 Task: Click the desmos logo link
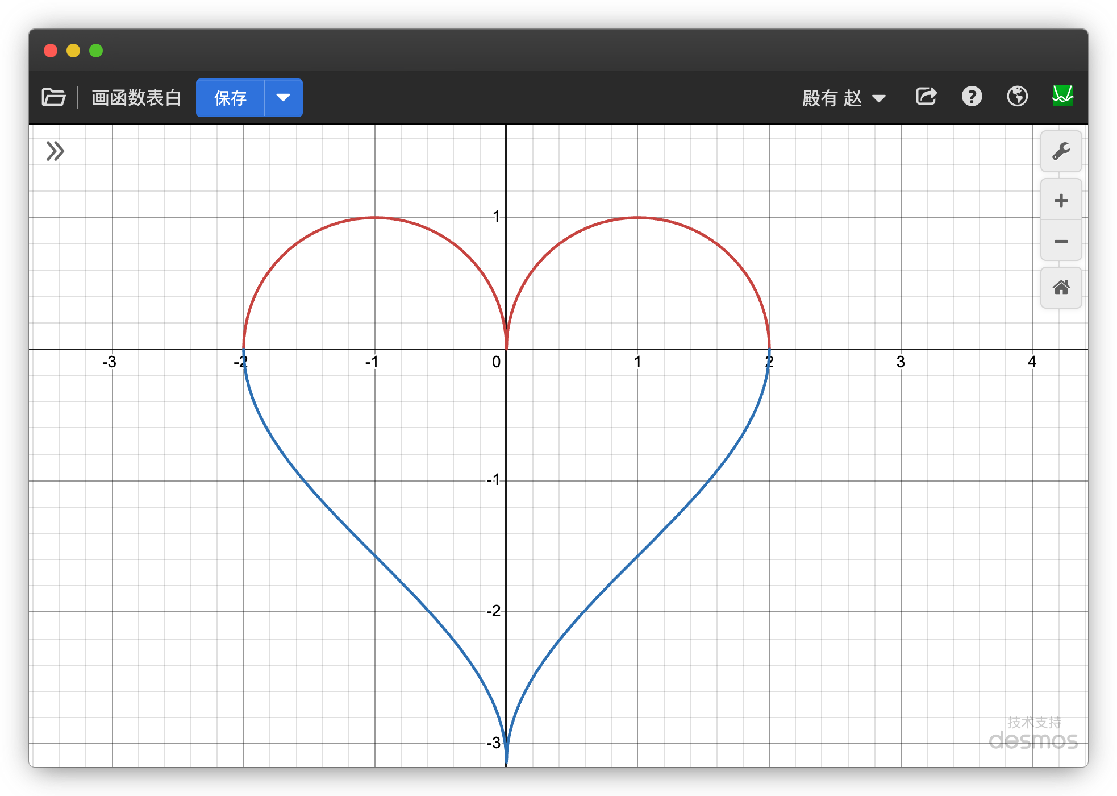click(1033, 740)
